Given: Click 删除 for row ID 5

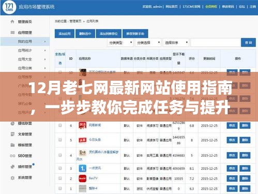Looking at the screenshot, I should [245, 140].
